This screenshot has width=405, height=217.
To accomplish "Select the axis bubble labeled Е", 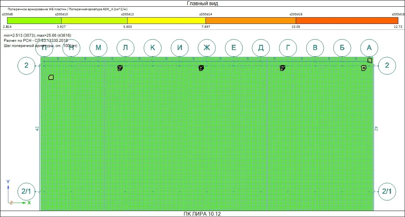I will (x=234, y=48).
